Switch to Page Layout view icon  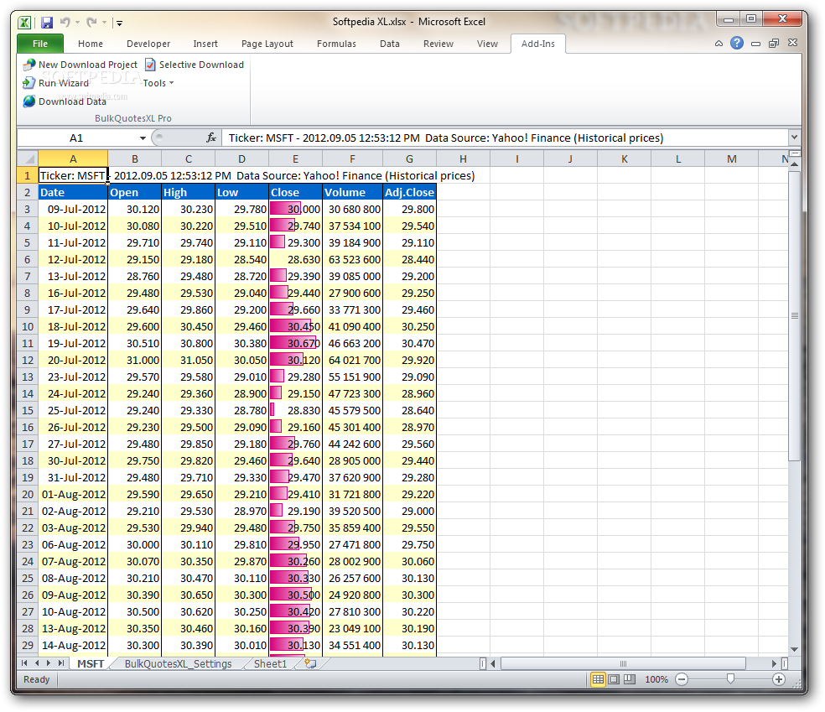coord(614,679)
